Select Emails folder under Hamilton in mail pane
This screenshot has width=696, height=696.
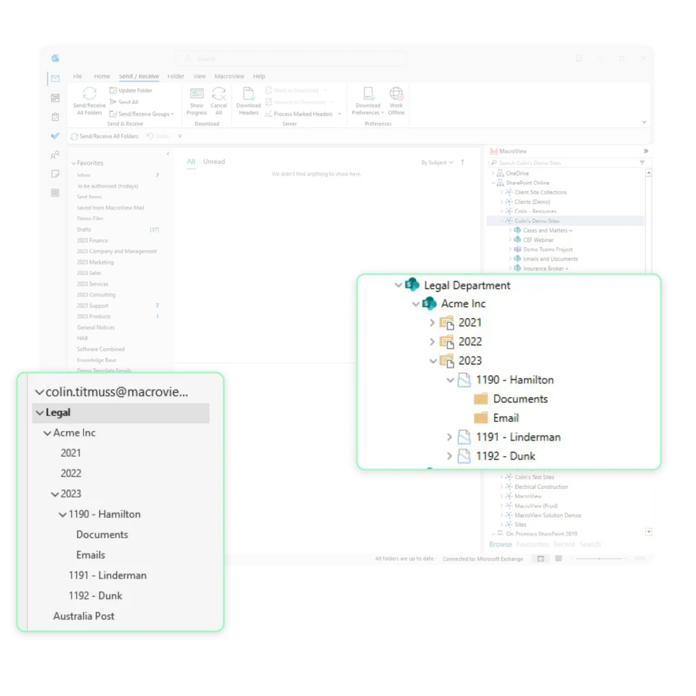pos(90,555)
